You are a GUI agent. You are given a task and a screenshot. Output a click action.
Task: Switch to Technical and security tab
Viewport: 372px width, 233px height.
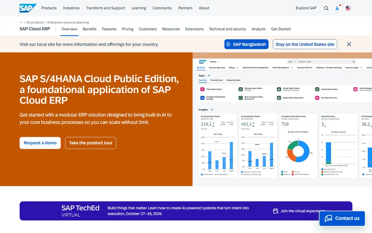pyautogui.click(x=228, y=29)
